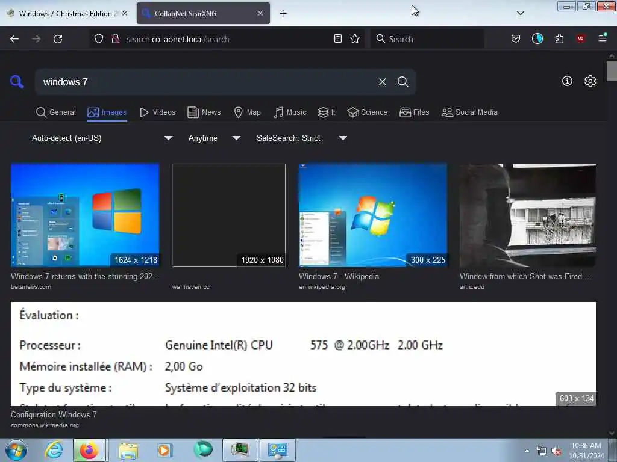The height and width of the screenshot is (462, 617).
Task: Launch Internet Explorer from the taskbar
Action: click(x=54, y=450)
